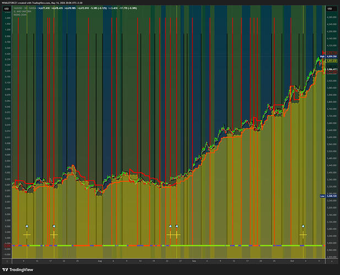Click the TradingView logo at bottom left
Viewport: 340px width, 275px height.
point(18,269)
